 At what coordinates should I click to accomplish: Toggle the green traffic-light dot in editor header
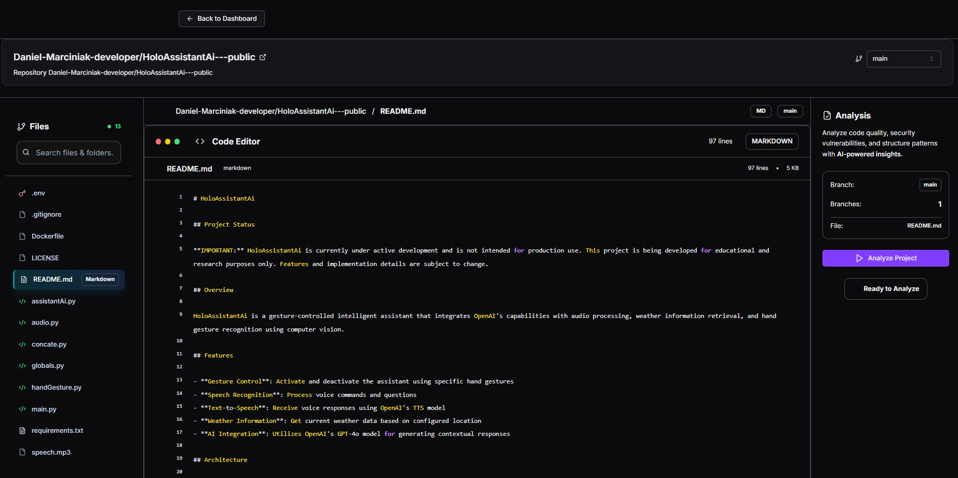coord(177,141)
